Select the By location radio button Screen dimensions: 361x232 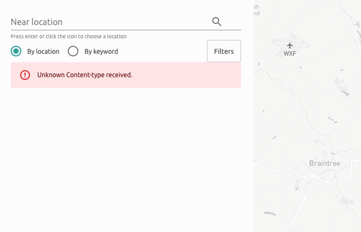click(x=16, y=51)
